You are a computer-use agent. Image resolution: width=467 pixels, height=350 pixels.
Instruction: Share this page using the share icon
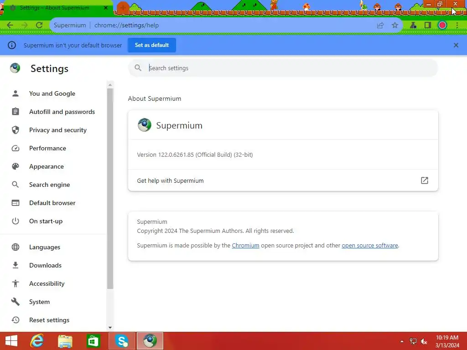click(380, 26)
